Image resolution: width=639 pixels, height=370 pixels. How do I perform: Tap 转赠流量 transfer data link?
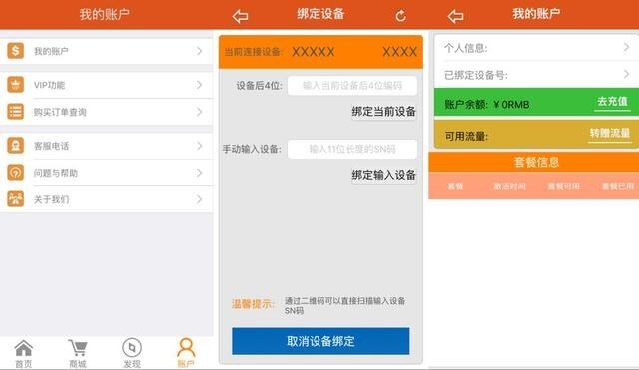coord(610,133)
